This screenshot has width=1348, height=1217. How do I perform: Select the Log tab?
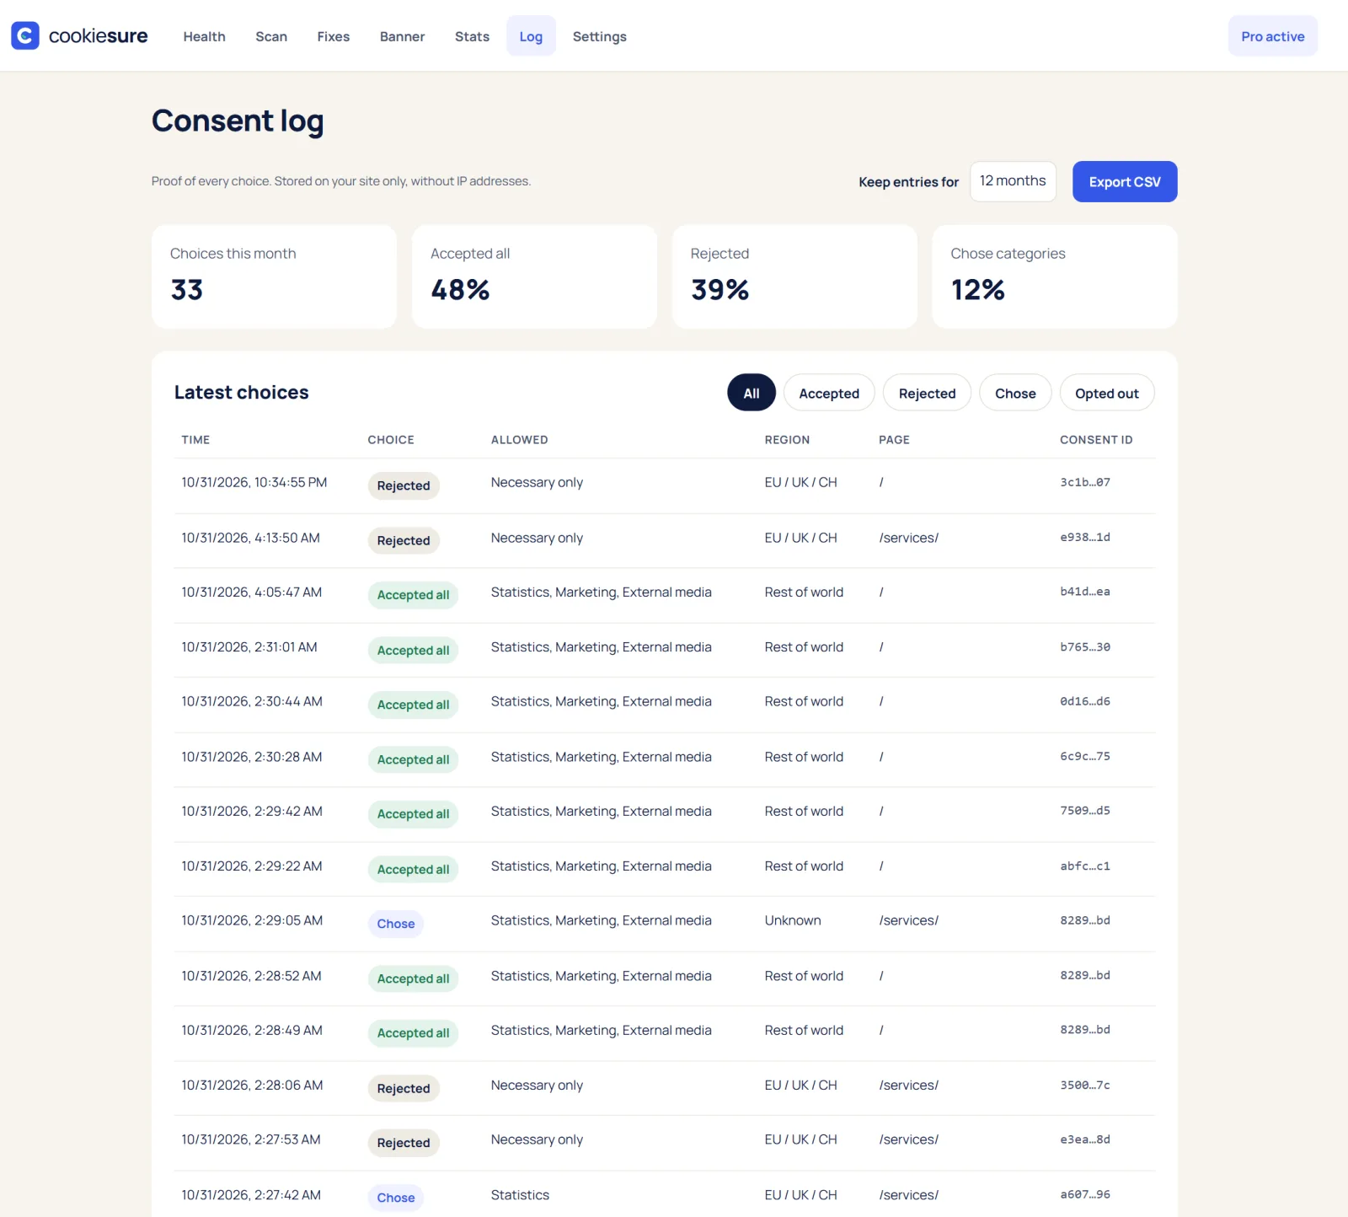click(531, 36)
